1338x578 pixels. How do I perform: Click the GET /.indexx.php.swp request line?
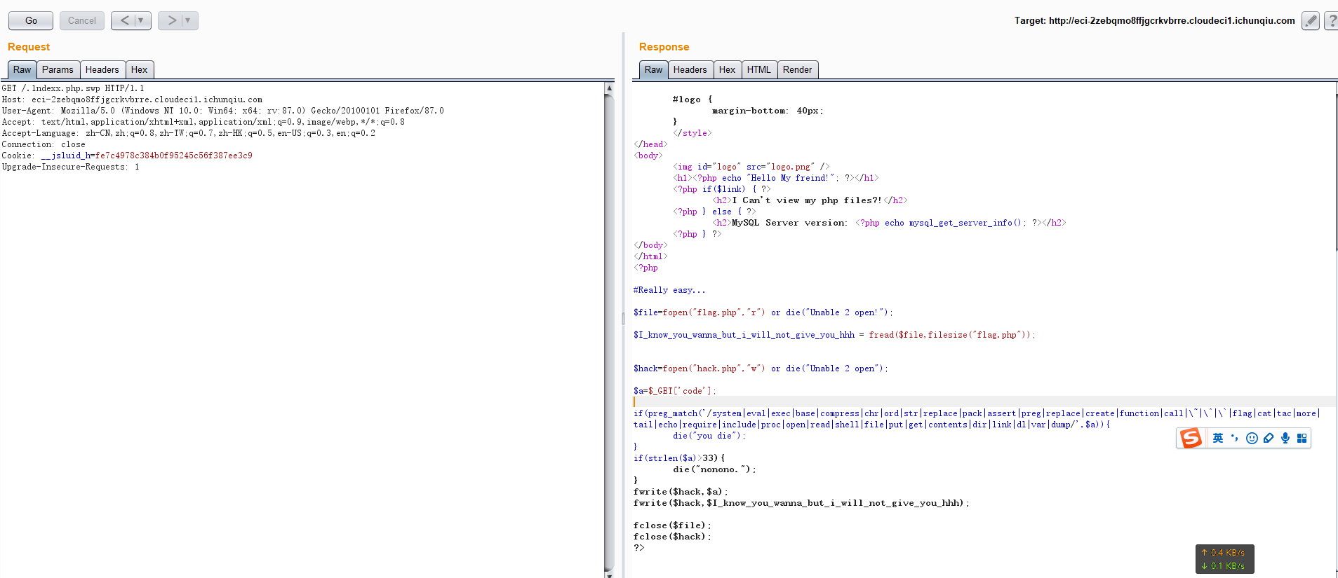pyautogui.click(x=73, y=88)
